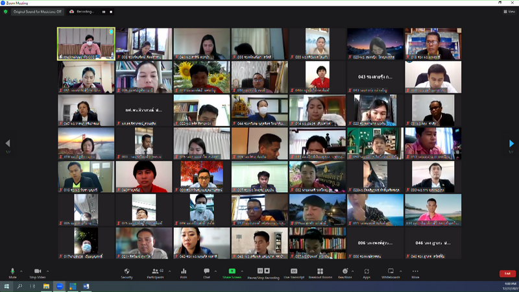Click Live Transcript button

point(293,271)
